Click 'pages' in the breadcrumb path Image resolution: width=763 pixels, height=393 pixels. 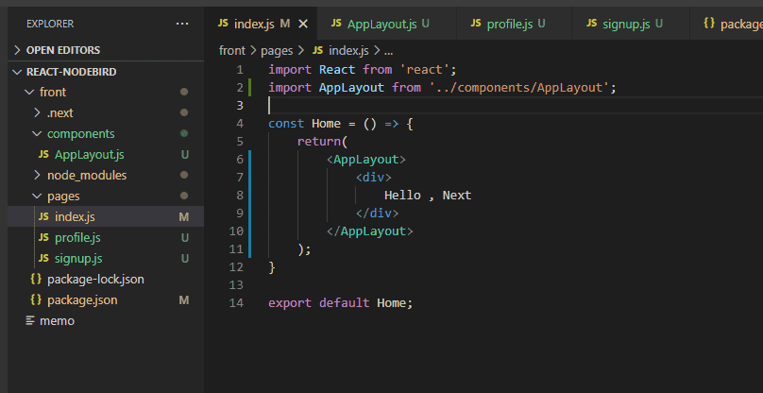(x=277, y=51)
